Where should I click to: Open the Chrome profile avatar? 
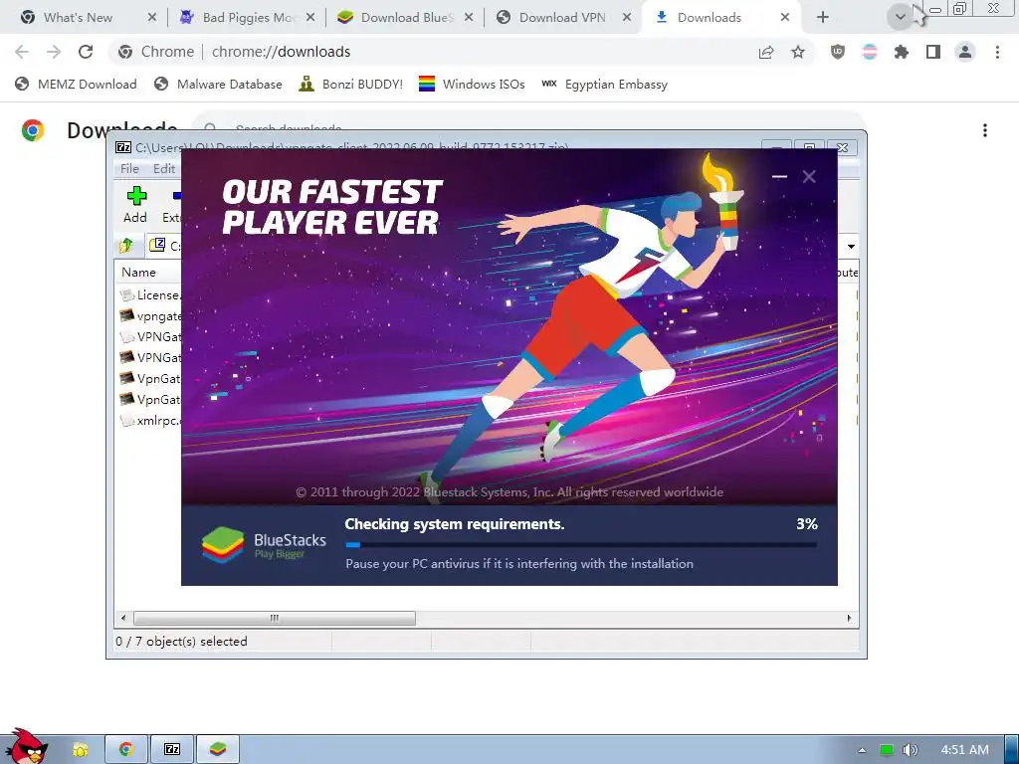(x=965, y=52)
